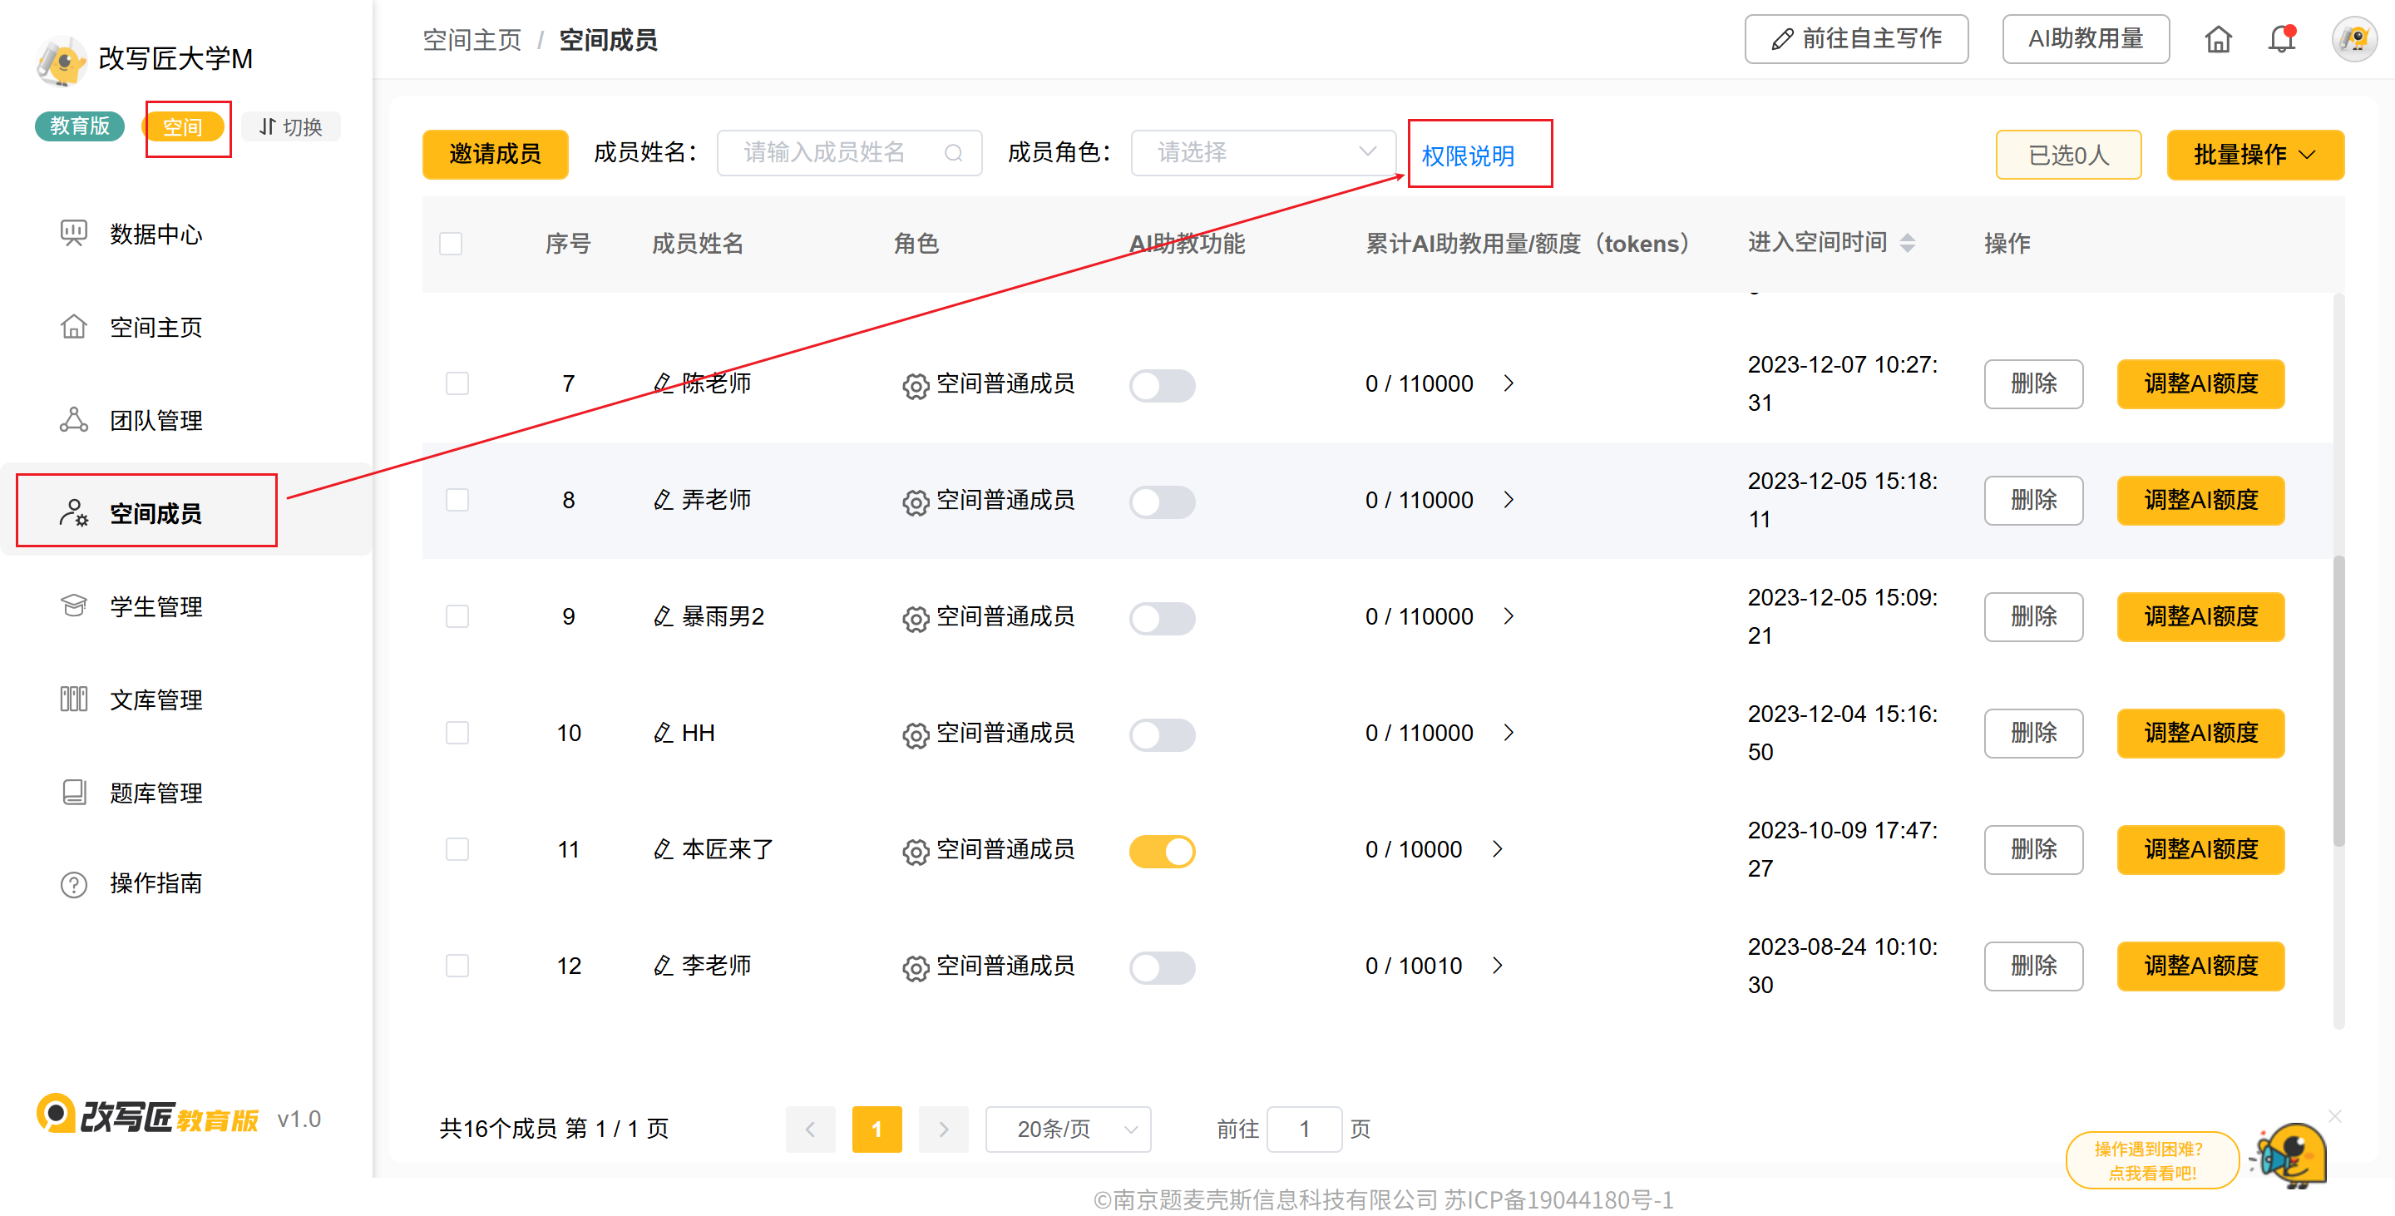Open 学生管理 in sidebar
The height and width of the screenshot is (1216, 2395).
tap(156, 607)
